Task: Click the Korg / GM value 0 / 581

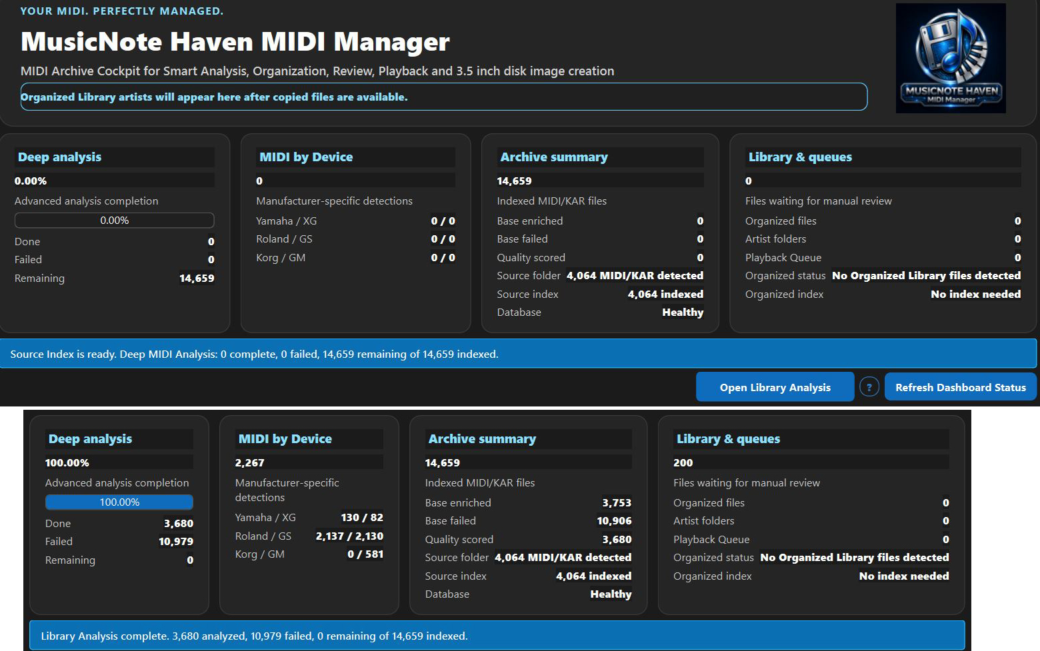Action: [x=365, y=554]
